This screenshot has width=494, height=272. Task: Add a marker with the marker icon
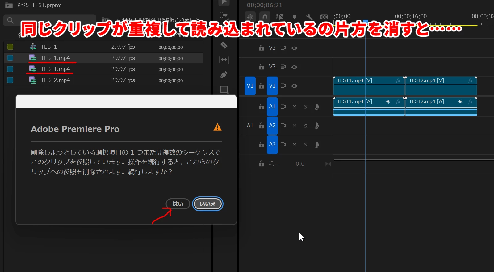click(x=294, y=17)
